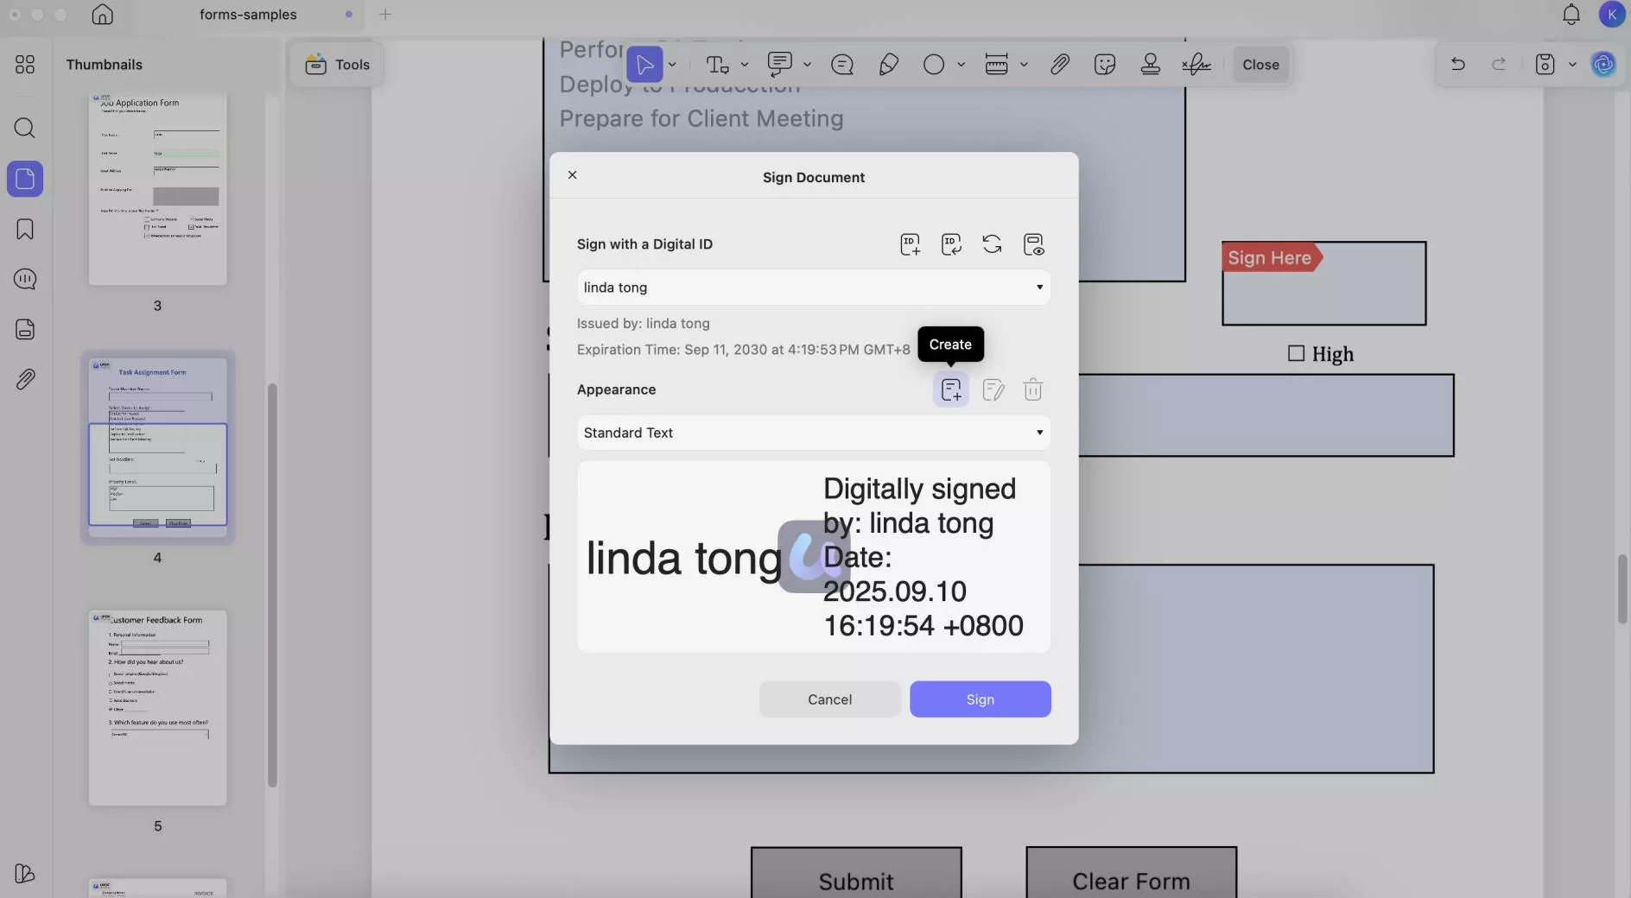Image resolution: width=1631 pixels, height=898 pixels.
Task: Expand the shape tool dropdown arrow
Action: 961,64
